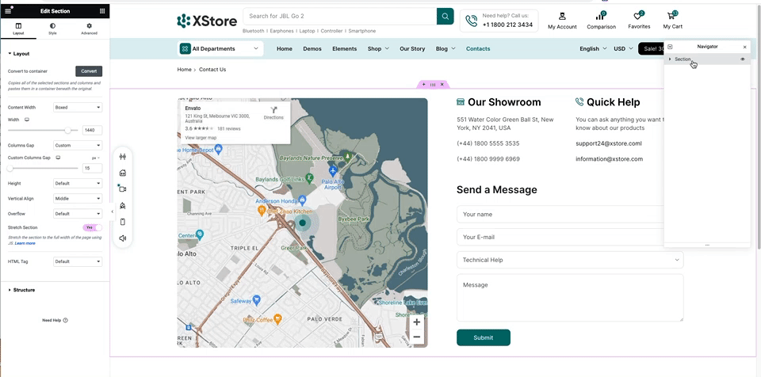Open the widgets grid panel icon
The height and width of the screenshot is (377, 761).
pos(102,10)
